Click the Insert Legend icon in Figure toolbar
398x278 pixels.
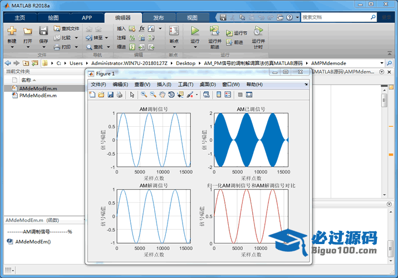pyautogui.click(x=228, y=95)
